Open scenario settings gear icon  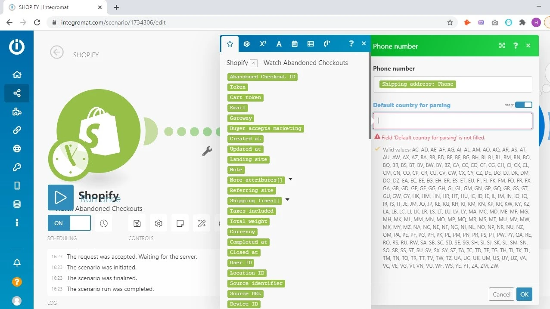tap(158, 223)
